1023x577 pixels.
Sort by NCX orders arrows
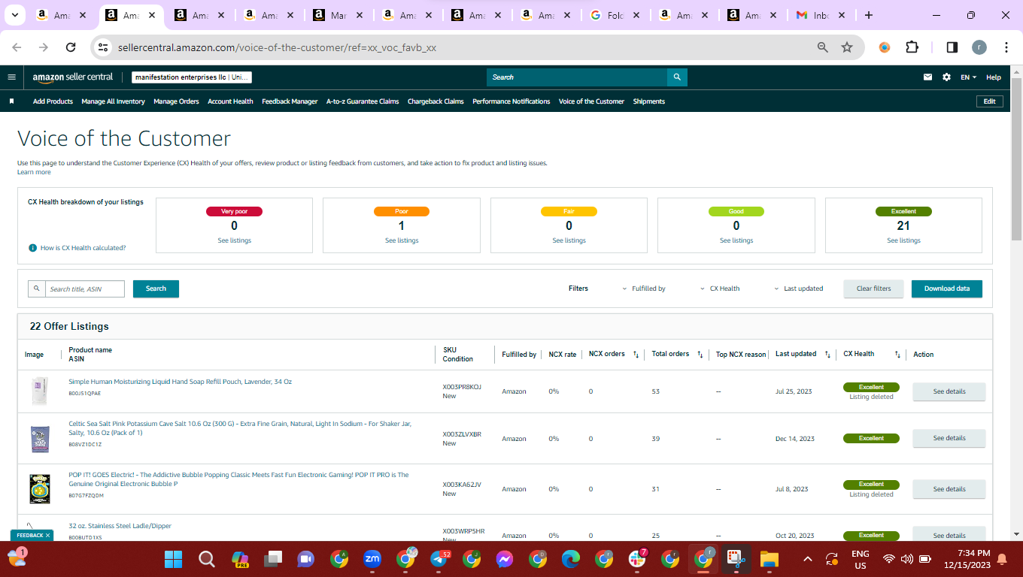pyautogui.click(x=636, y=355)
